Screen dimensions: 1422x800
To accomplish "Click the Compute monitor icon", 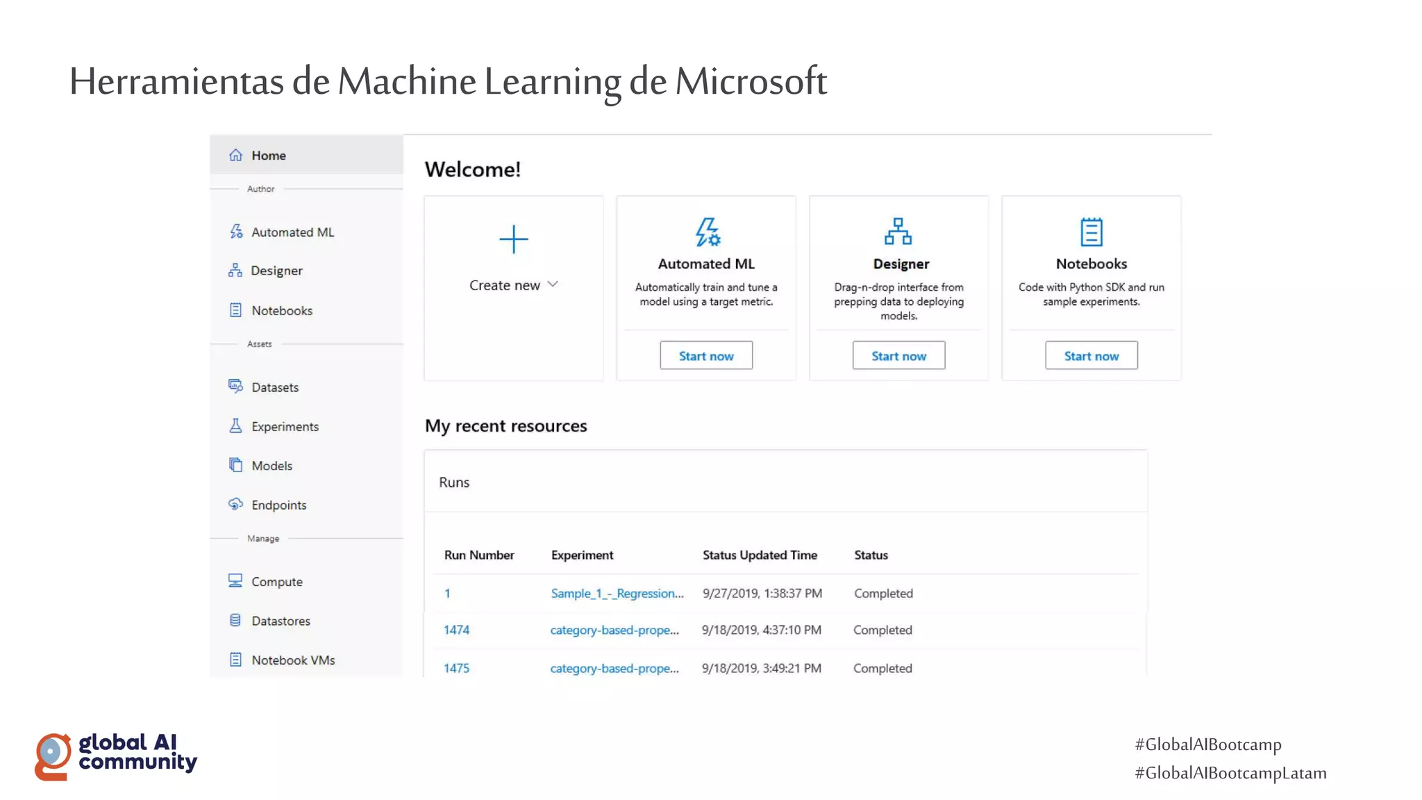I will tap(236, 581).
